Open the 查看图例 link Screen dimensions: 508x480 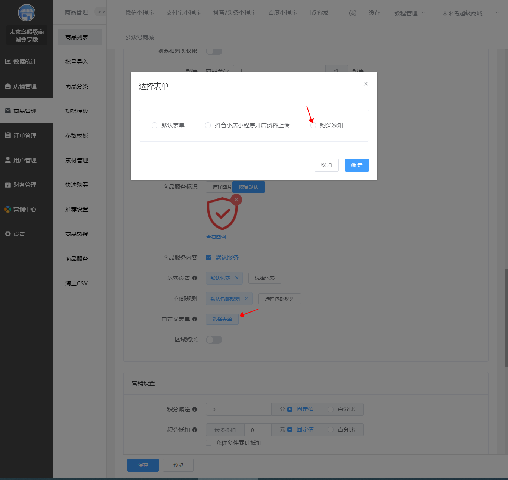pyautogui.click(x=216, y=237)
